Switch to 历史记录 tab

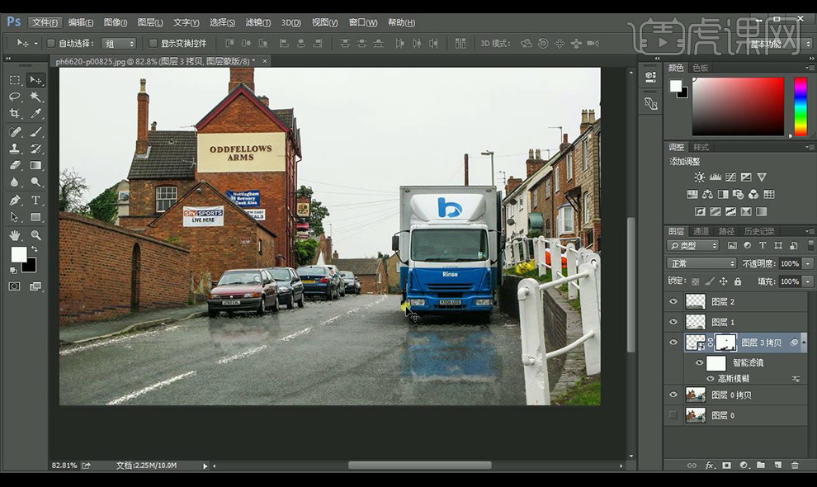759,231
